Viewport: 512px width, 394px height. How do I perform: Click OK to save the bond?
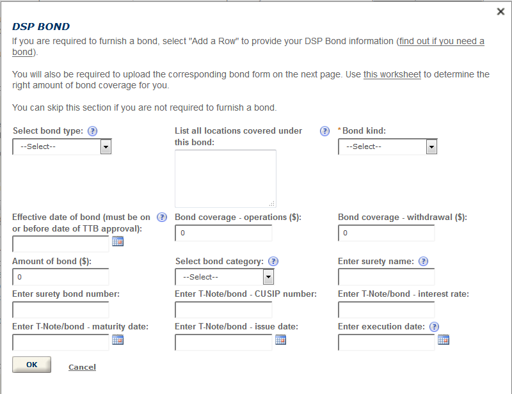(31, 365)
